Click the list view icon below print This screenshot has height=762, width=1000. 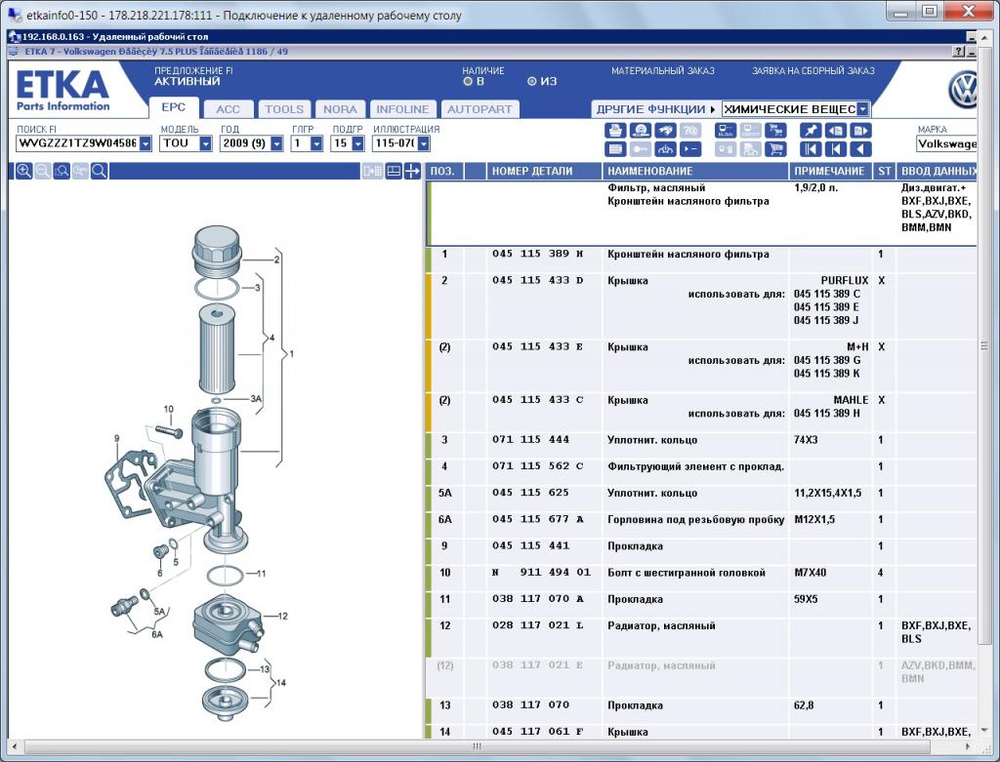click(x=615, y=149)
